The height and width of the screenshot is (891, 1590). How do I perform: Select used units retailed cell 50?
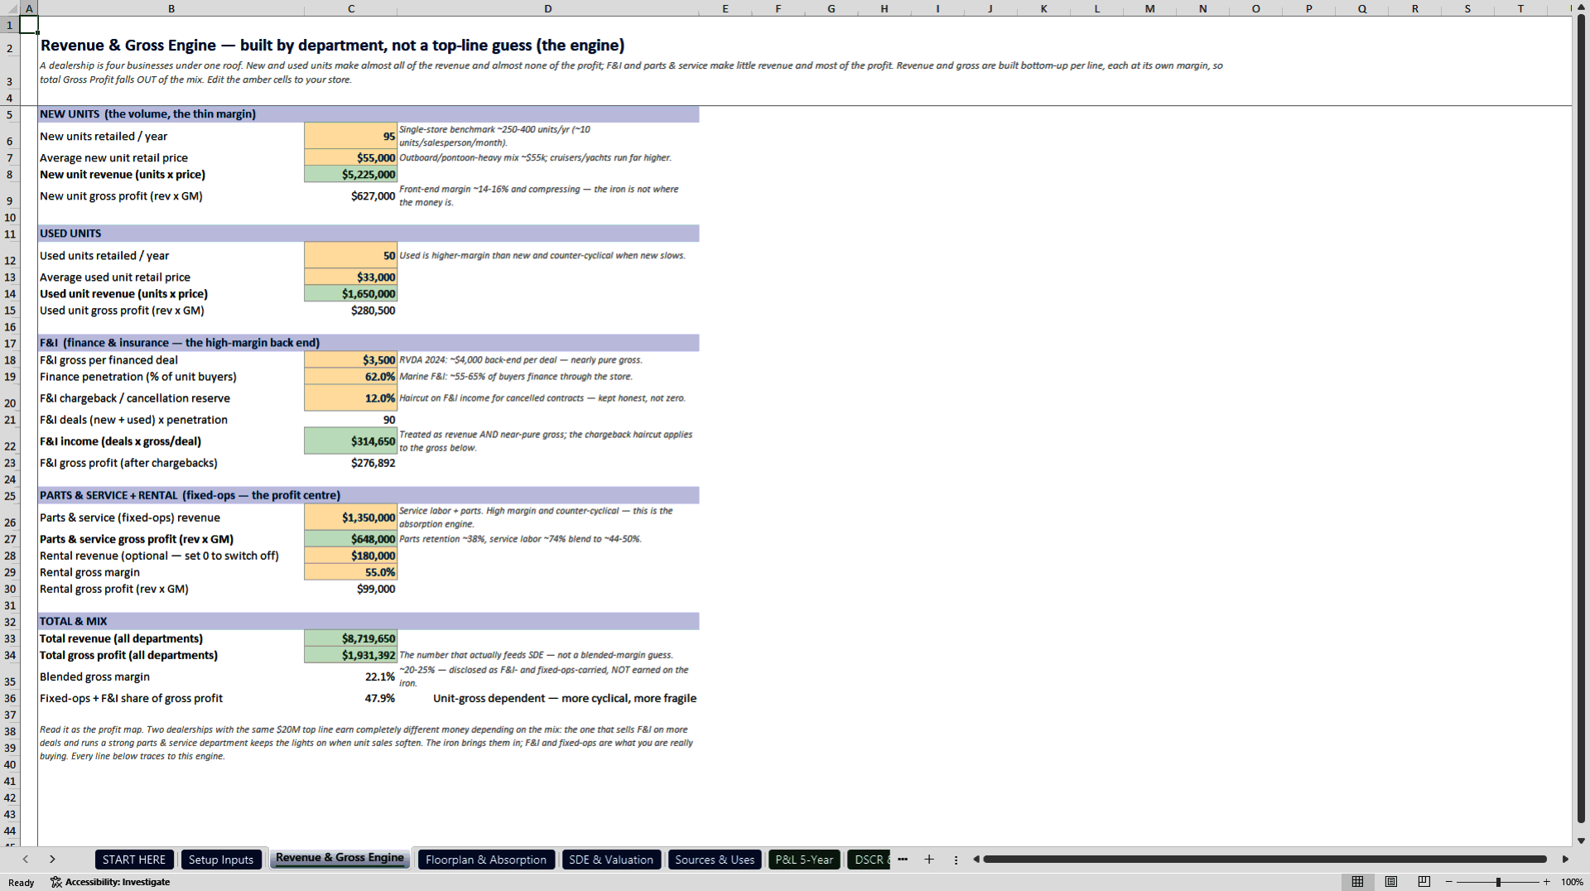[x=351, y=255]
